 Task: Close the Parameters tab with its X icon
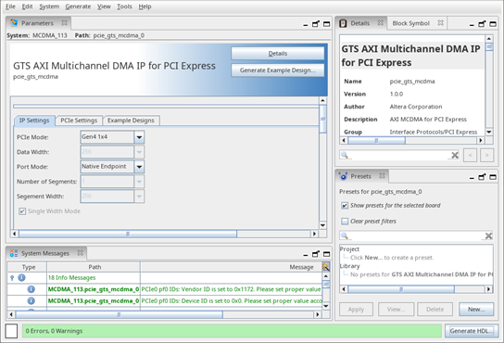click(x=64, y=23)
